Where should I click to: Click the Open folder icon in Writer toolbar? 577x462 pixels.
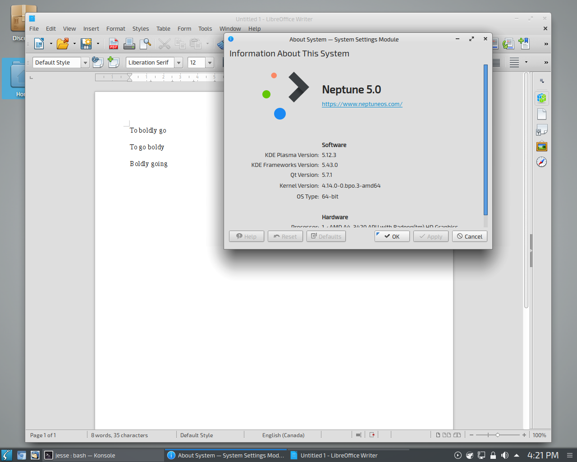63,44
